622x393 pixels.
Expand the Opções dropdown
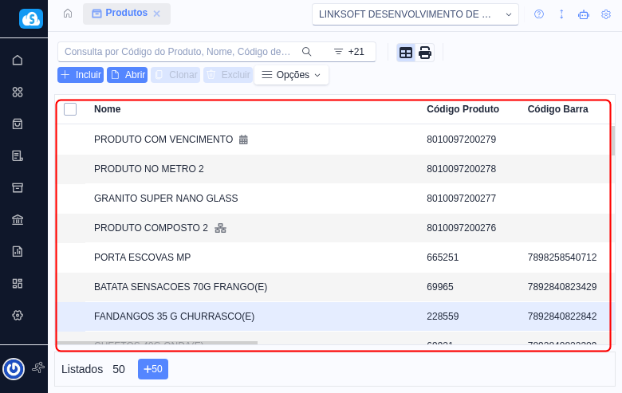(x=291, y=75)
